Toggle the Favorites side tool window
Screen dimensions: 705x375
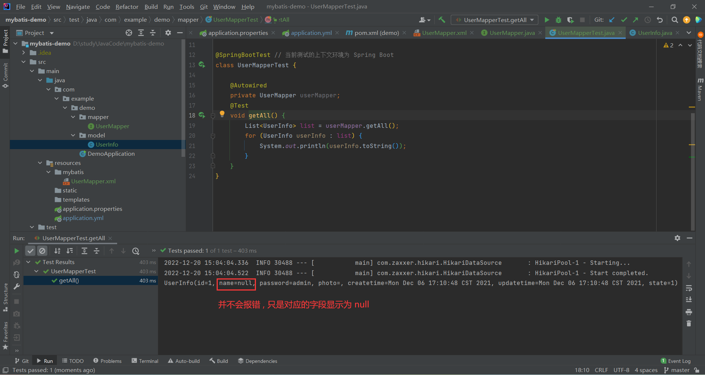[5, 335]
